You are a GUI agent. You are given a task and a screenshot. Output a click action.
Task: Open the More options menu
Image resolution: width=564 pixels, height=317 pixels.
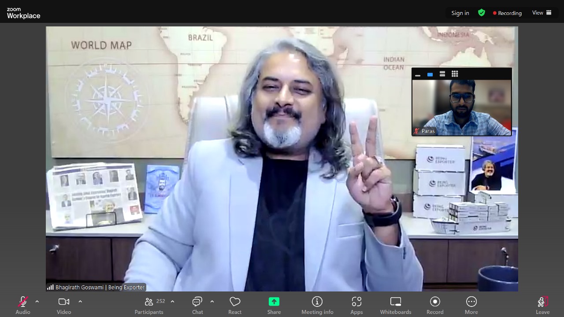(x=471, y=301)
